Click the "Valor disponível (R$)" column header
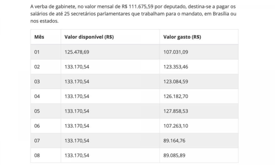The width and height of the screenshot is (275, 165). [89, 37]
